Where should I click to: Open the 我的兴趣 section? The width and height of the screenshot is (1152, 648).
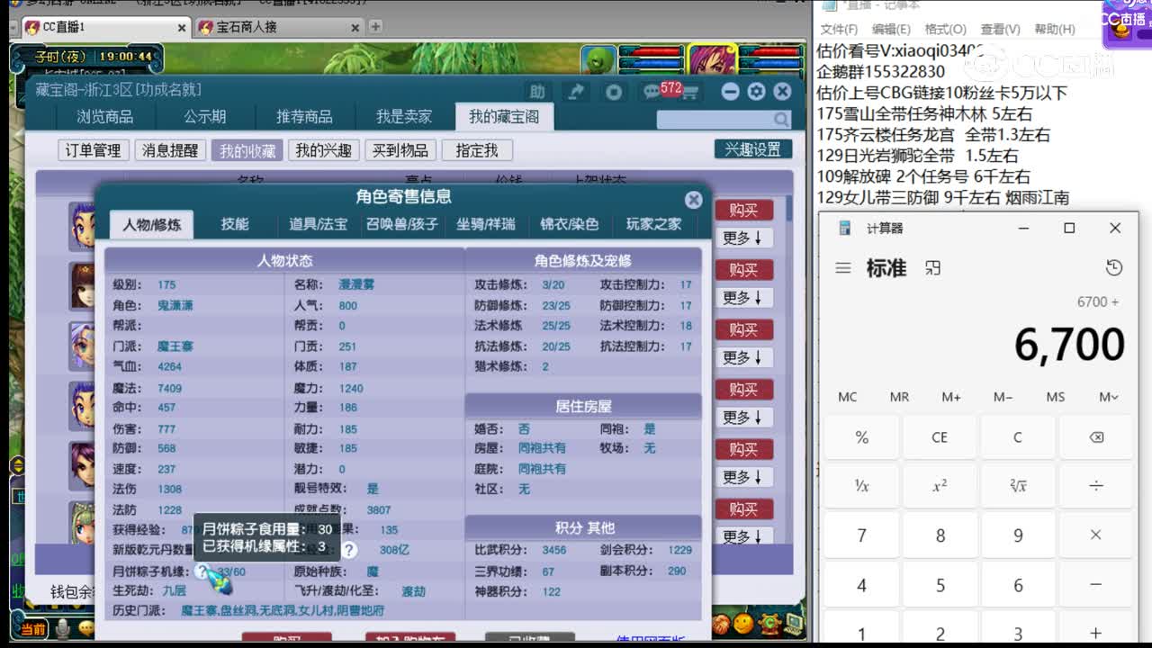click(x=324, y=150)
